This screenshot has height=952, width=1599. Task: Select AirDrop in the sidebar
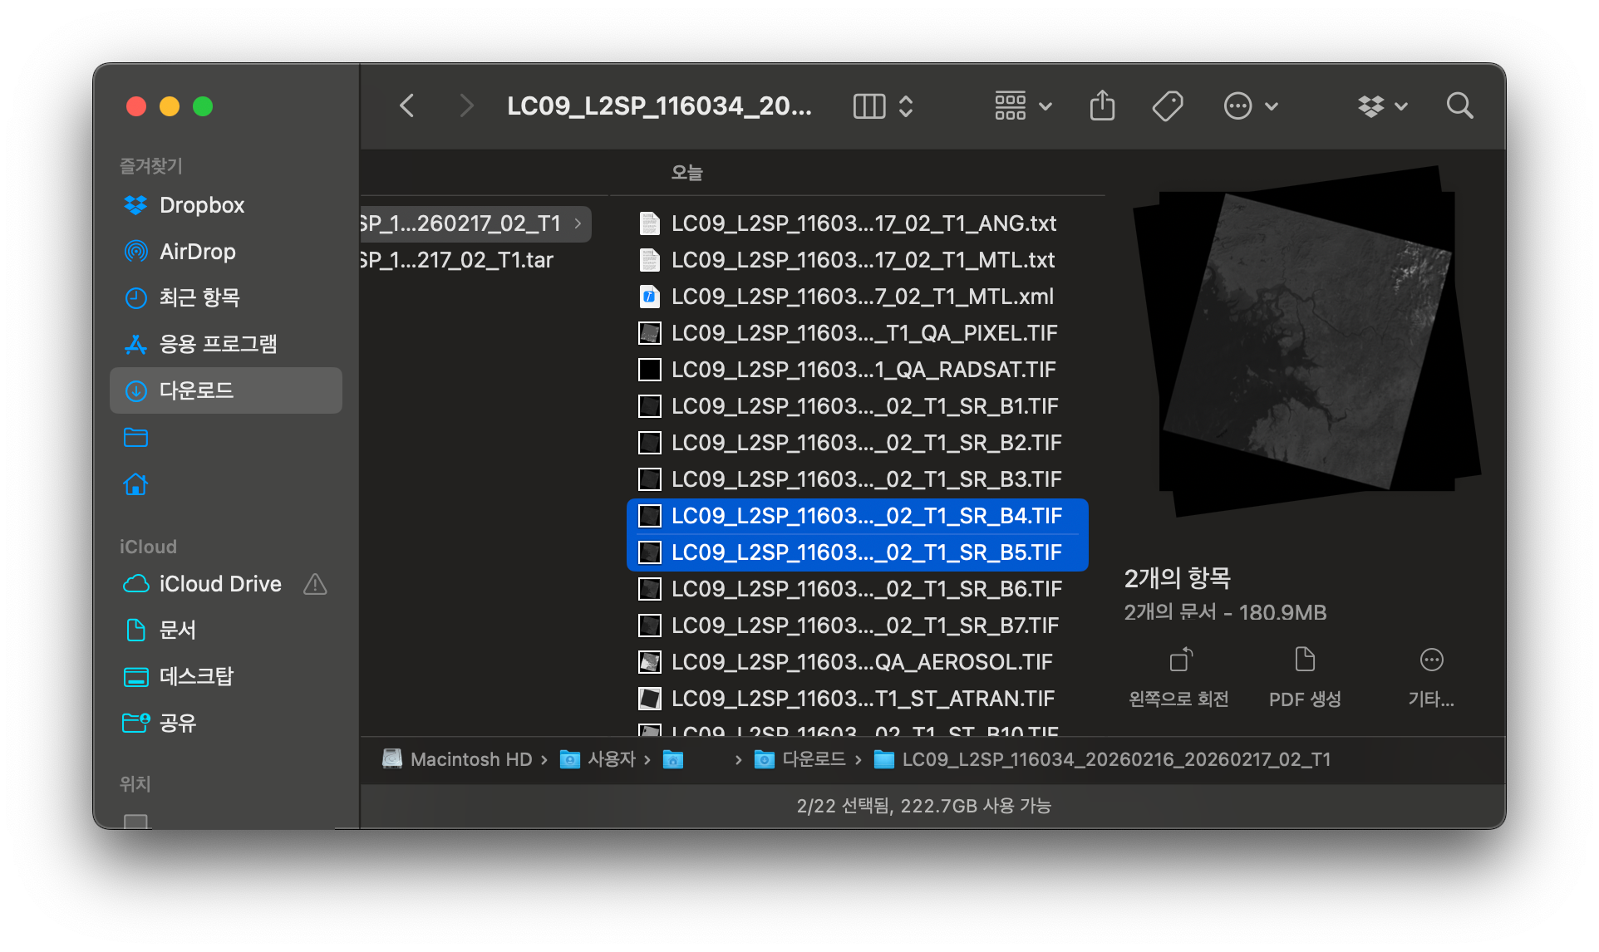click(x=198, y=251)
